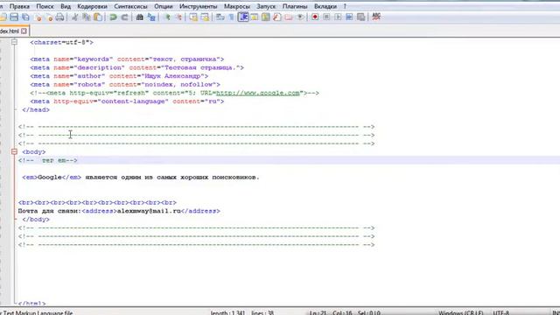Click the </head> closing tag line
The height and width of the screenshot is (315, 560).
tap(36, 110)
